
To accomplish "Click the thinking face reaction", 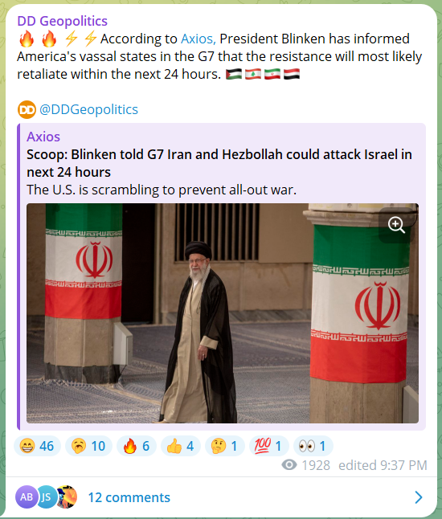I will 225,446.
